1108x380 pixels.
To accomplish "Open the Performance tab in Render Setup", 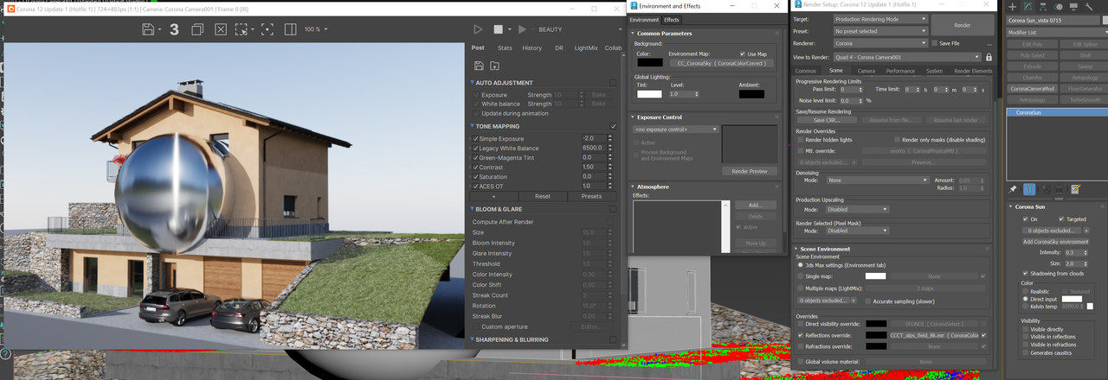I will pos(900,71).
